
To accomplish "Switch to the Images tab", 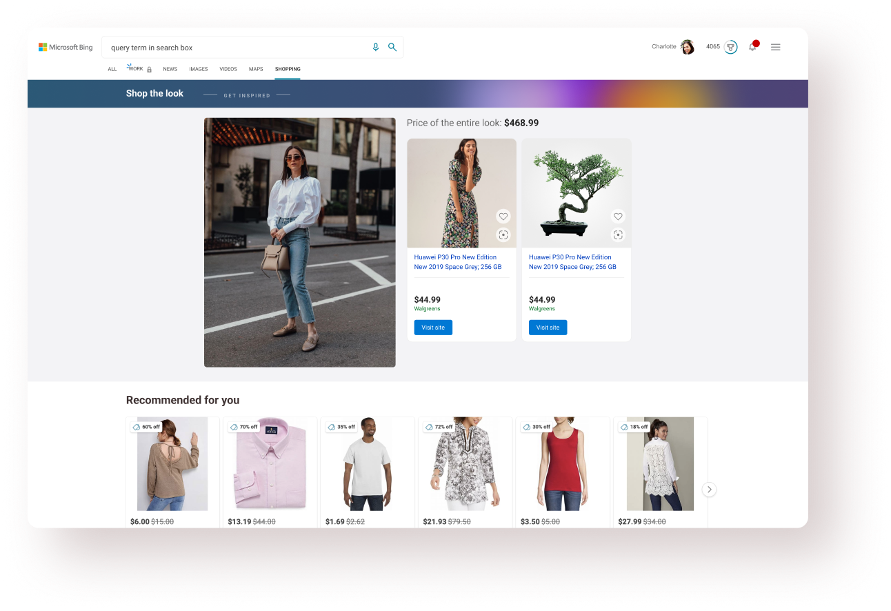I will [199, 69].
